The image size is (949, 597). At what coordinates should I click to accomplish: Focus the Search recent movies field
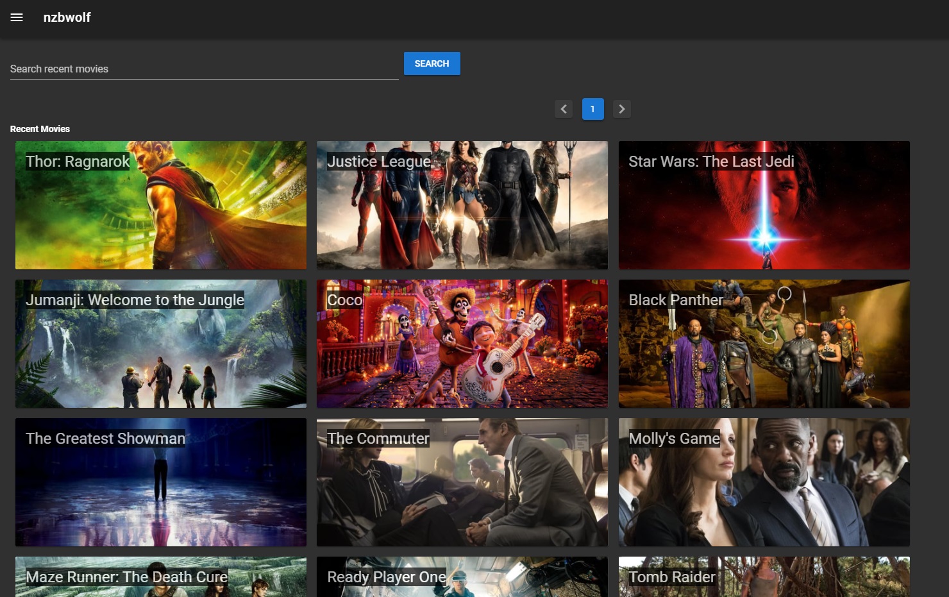pos(204,69)
